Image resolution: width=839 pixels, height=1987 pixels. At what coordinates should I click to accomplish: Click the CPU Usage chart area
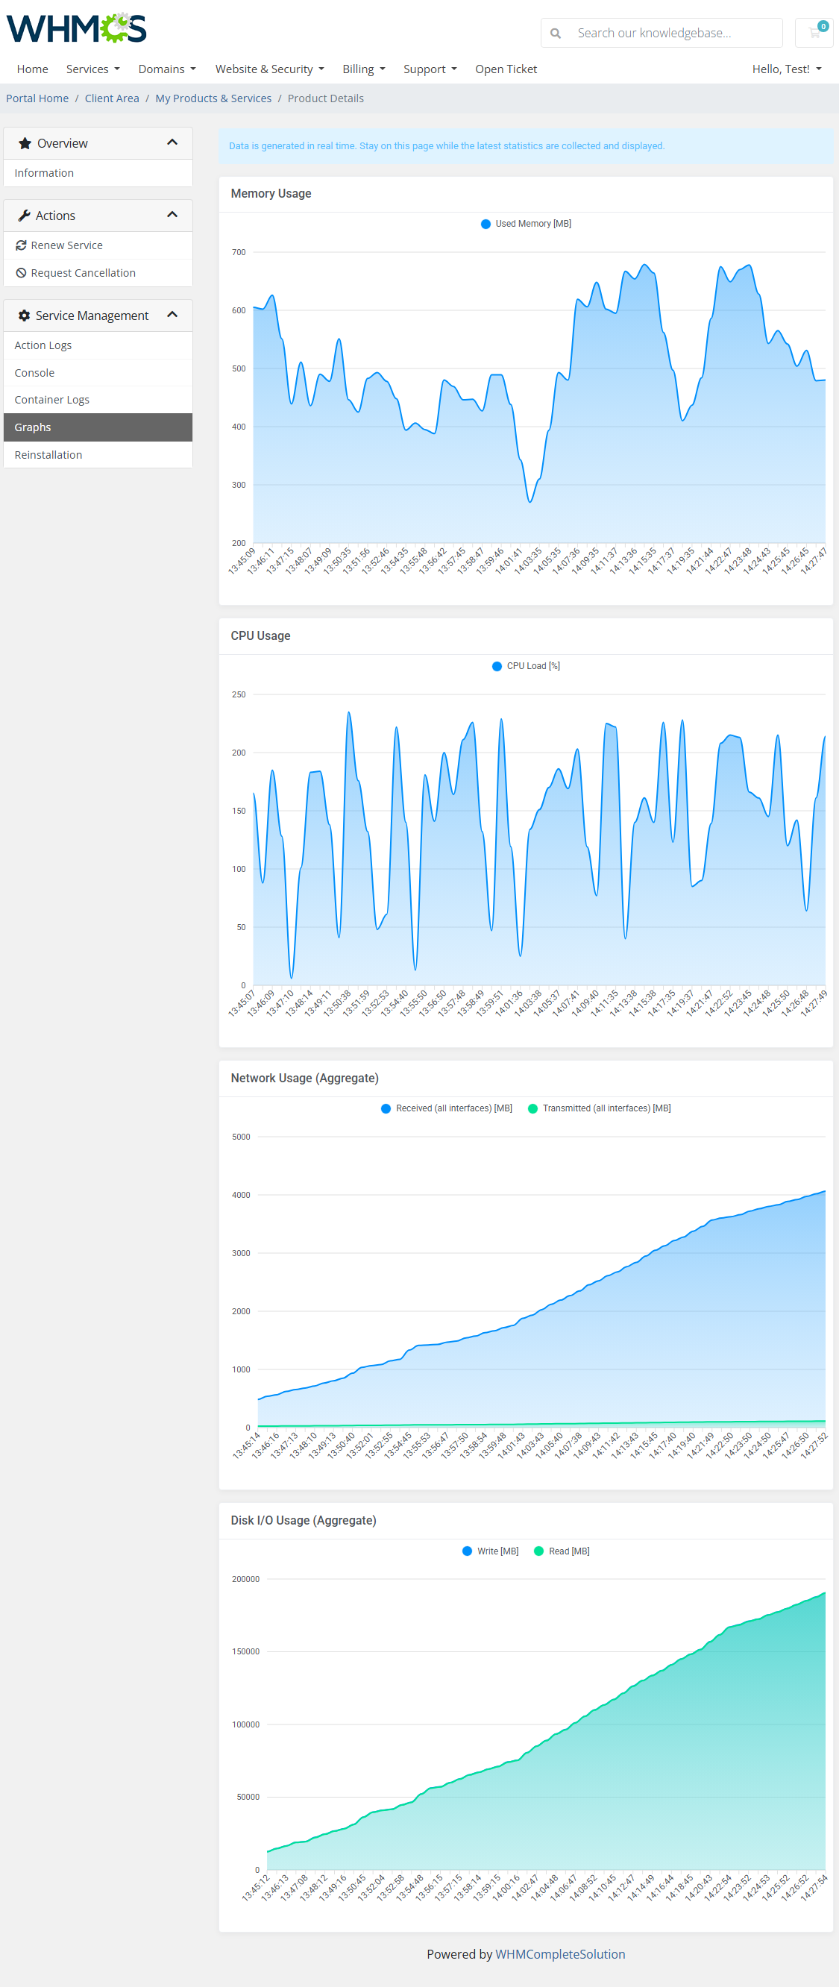pos(539,840)
